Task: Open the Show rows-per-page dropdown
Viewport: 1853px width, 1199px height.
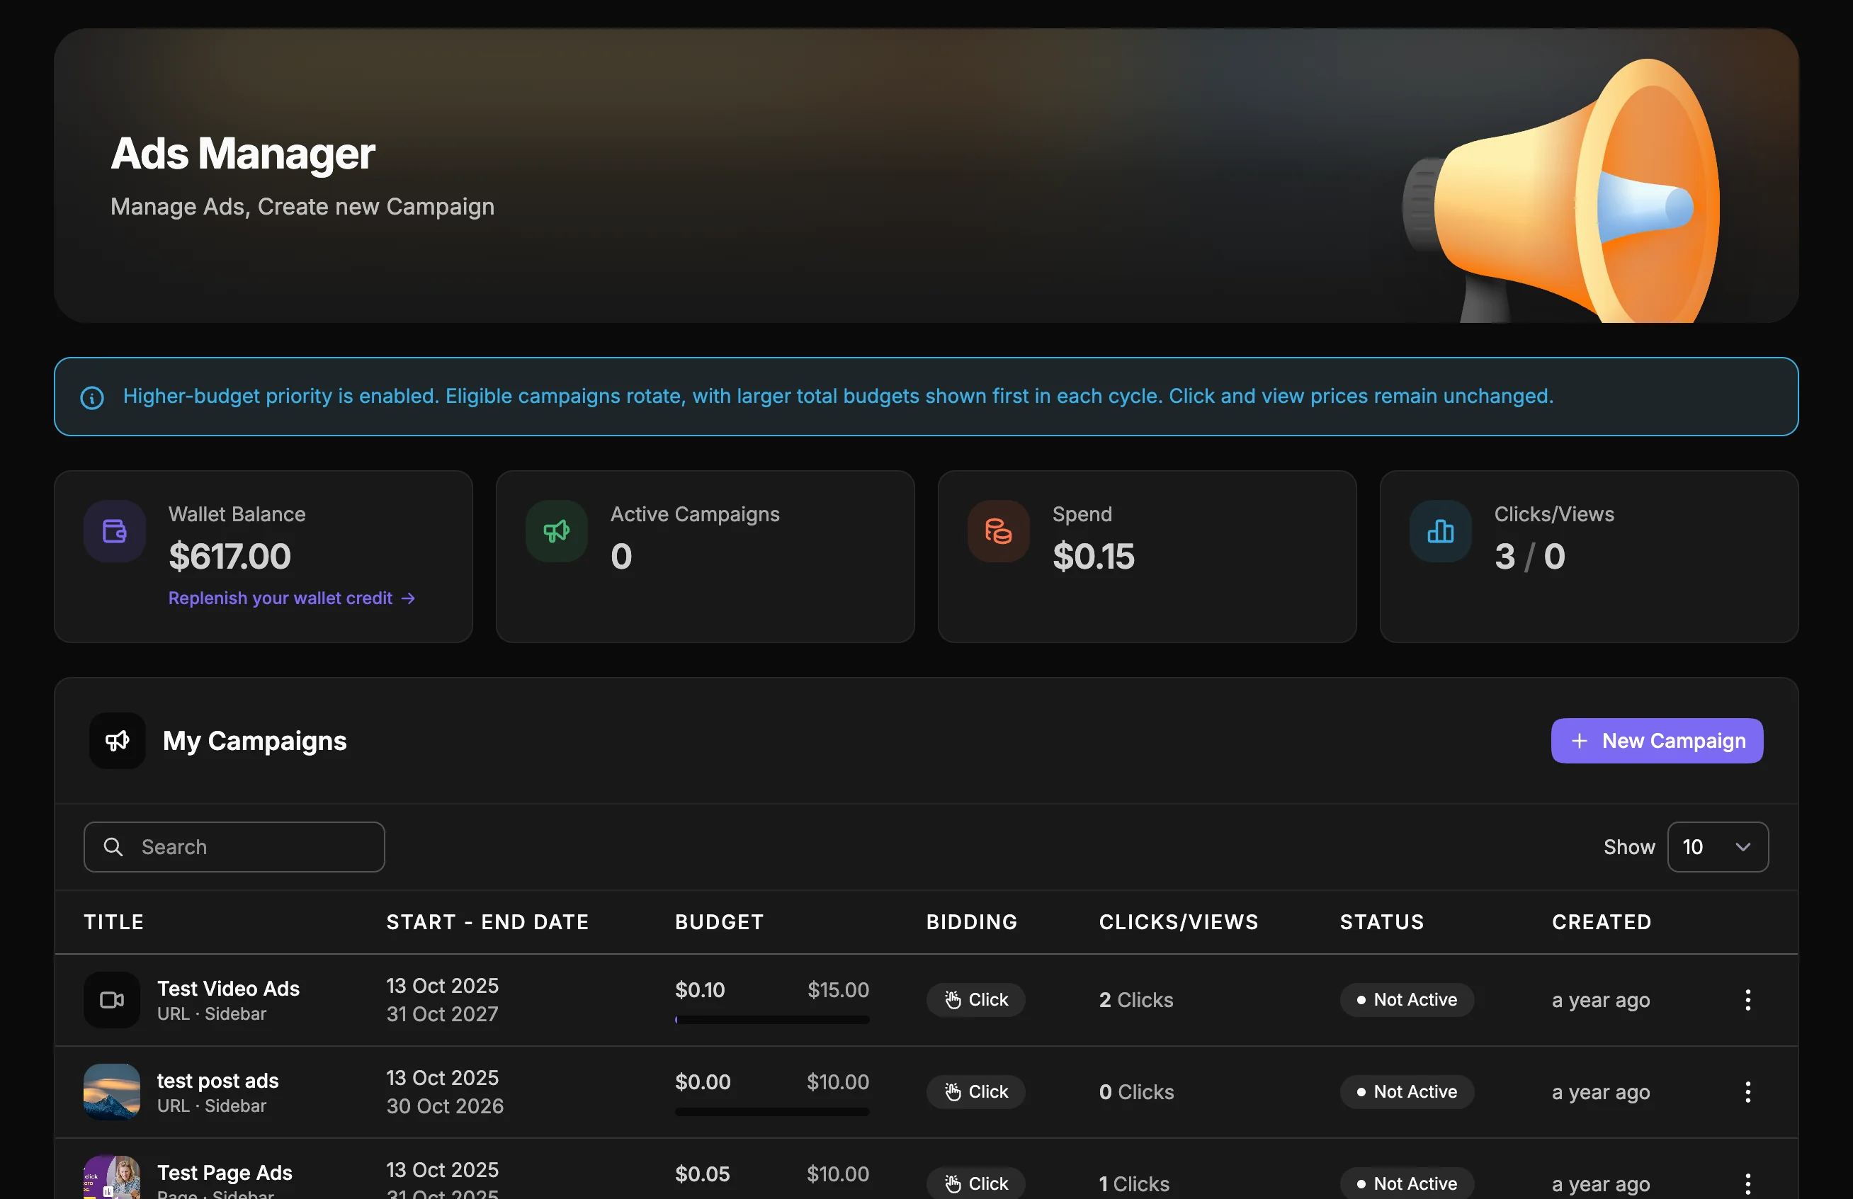Action: 1718,847
